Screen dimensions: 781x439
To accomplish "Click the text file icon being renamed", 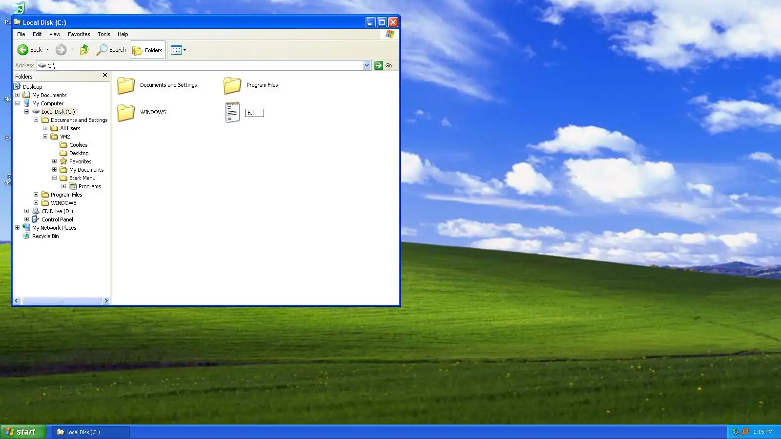I will tap(232, 112).
